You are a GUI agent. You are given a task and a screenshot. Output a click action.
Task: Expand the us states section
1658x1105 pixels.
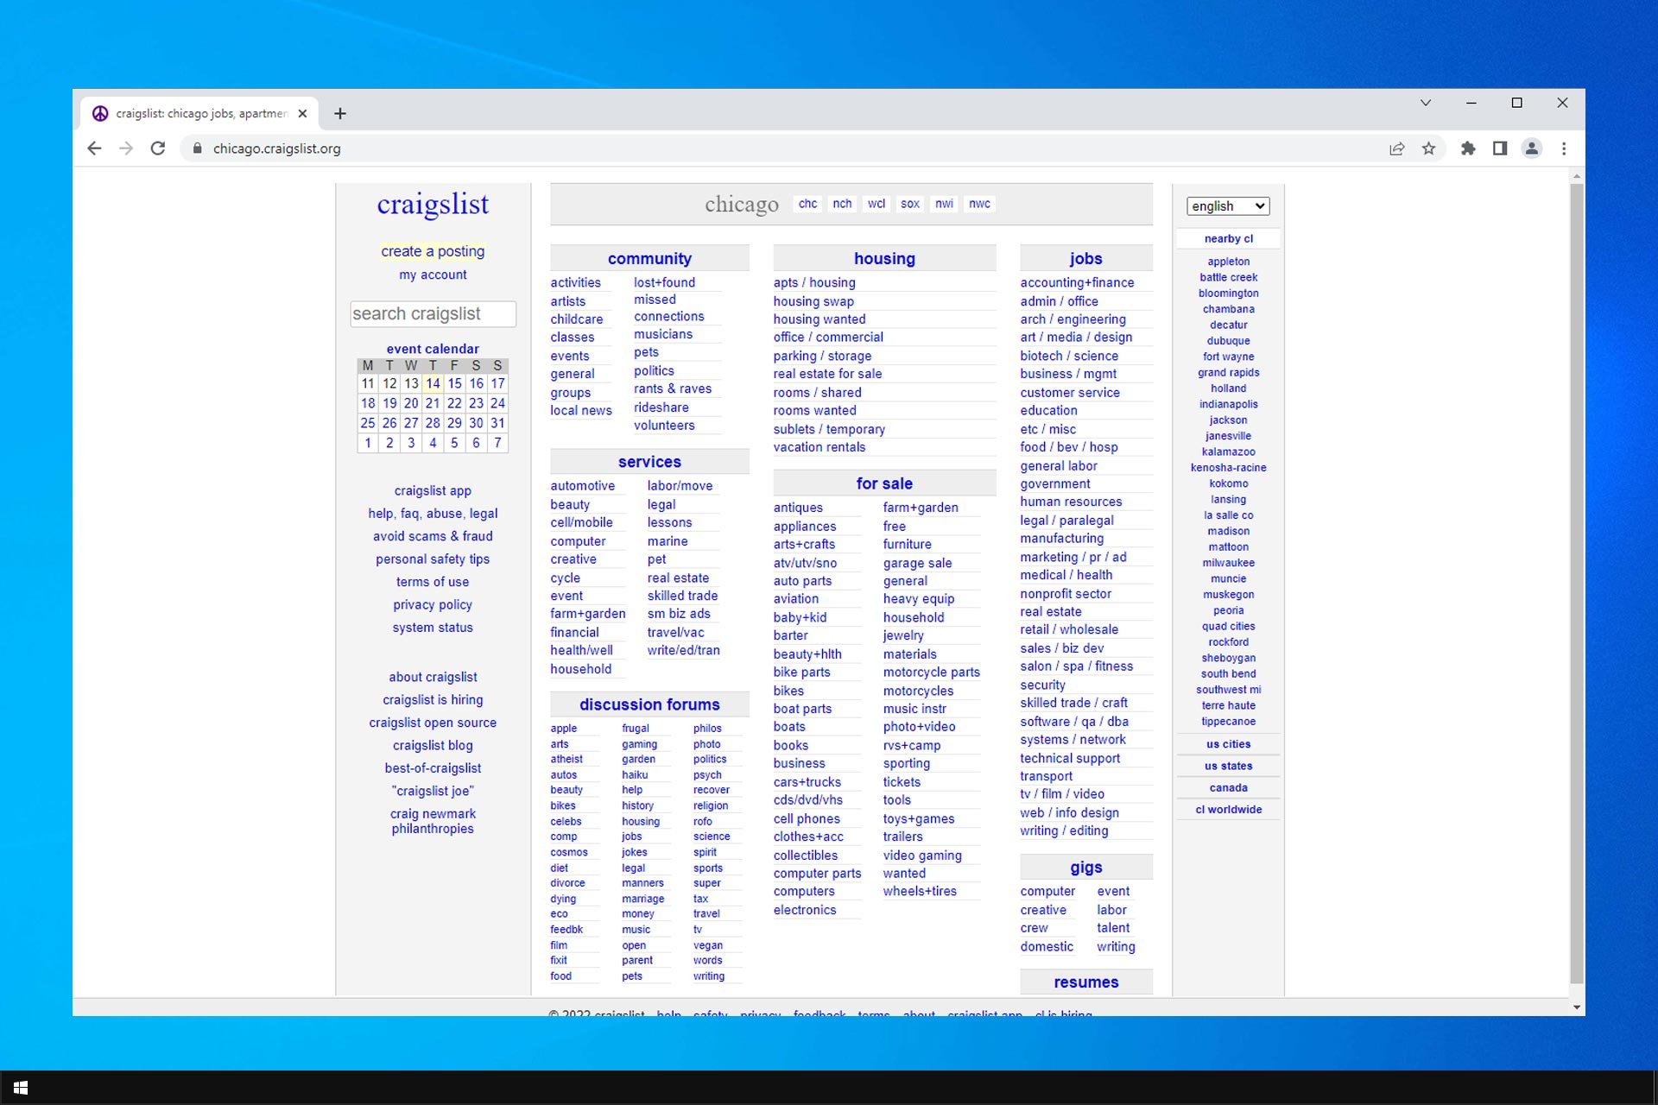pyautogui.click(x=1228, y=766)
